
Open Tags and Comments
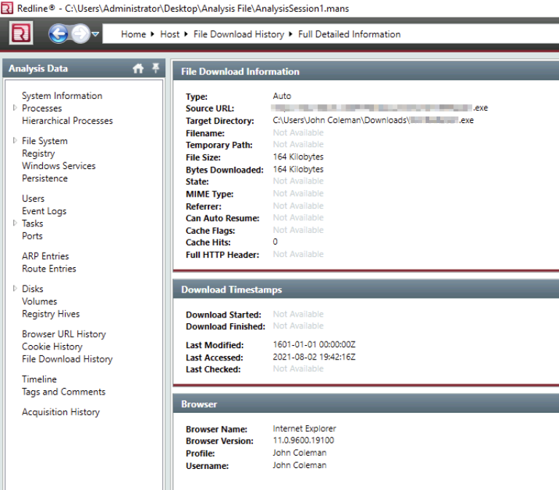tap(63, 392)
